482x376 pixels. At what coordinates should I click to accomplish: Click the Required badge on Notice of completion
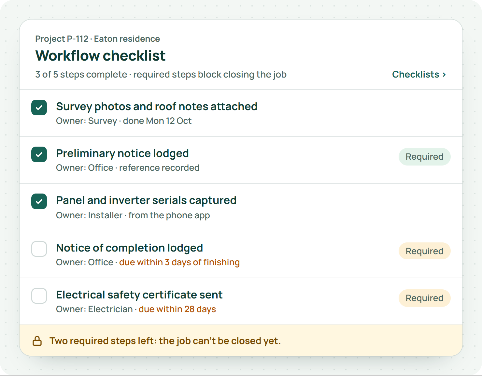[x=424, y=251]
